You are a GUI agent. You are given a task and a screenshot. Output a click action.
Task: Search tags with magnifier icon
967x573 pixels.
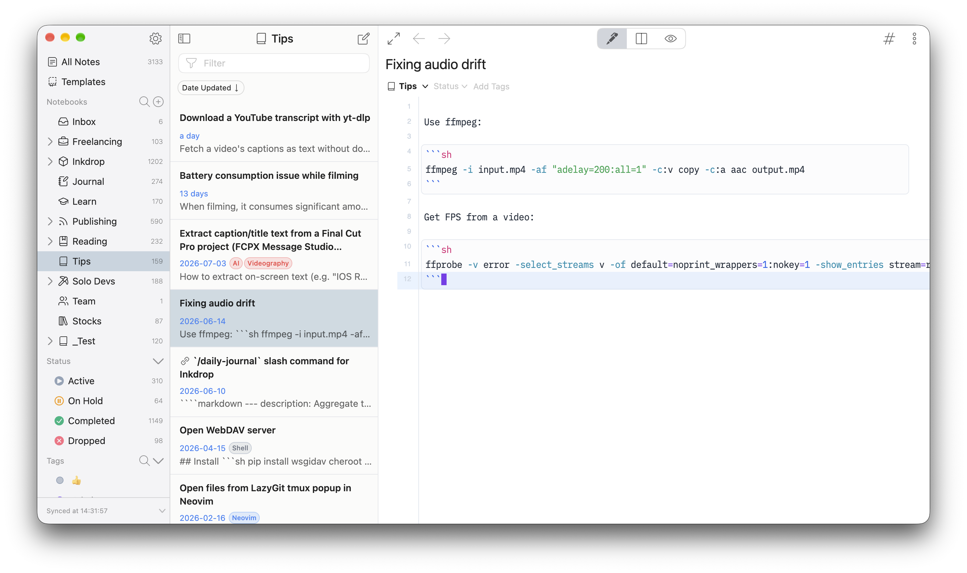[x=144, y=460]
